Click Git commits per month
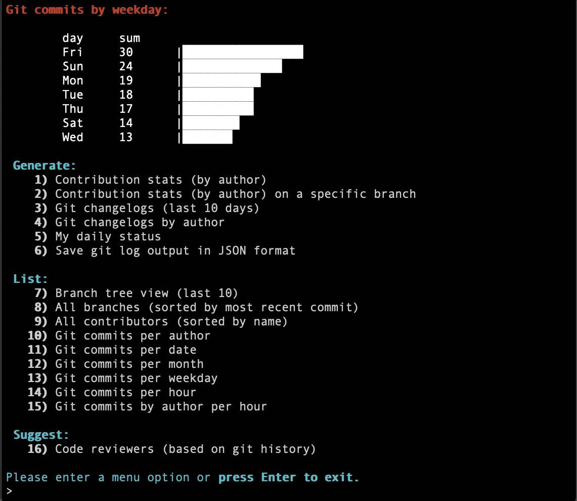The image size is (577, 501). (x=129, y=364)
